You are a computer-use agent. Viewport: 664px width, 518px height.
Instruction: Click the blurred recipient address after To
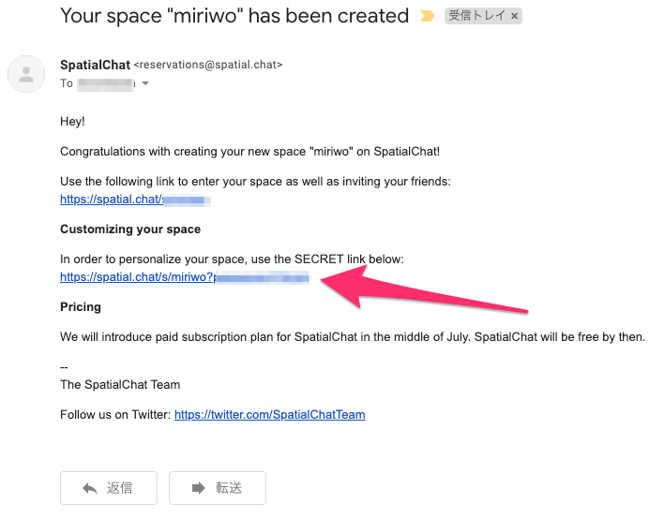pyautogui.click(x=107, y=83)
